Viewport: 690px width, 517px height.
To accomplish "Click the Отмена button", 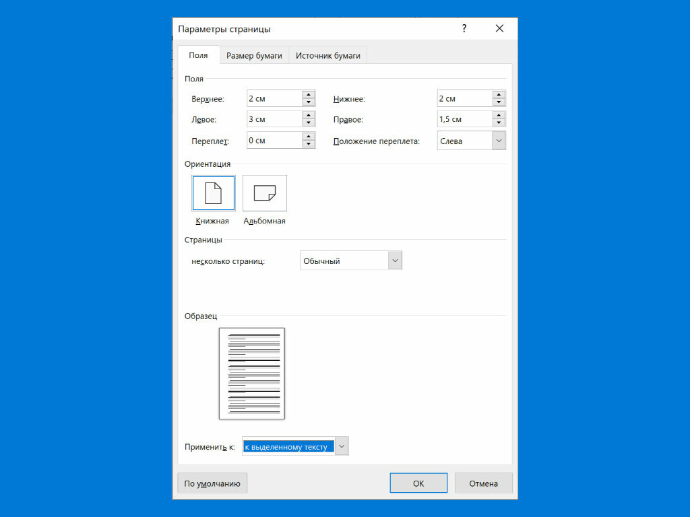I will pos(483,483).
